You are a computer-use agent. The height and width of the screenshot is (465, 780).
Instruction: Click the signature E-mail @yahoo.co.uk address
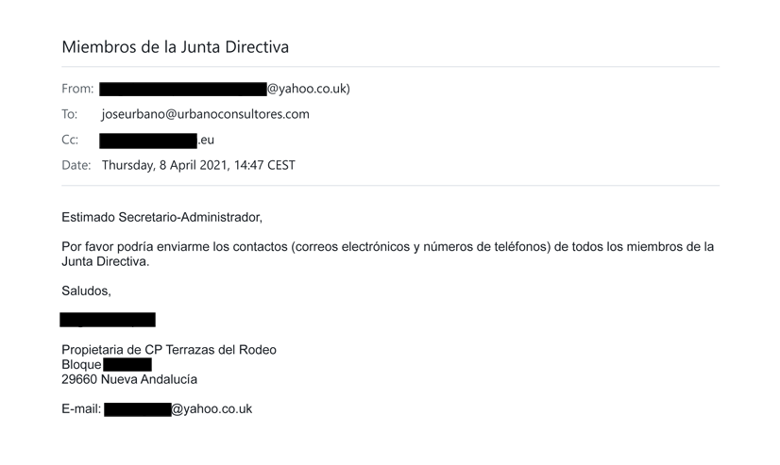(x=178, y=409)
